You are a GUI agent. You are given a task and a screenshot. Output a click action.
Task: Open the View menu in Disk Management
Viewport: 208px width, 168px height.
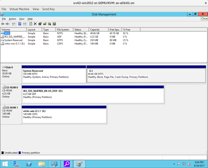[x=22, y=19]
